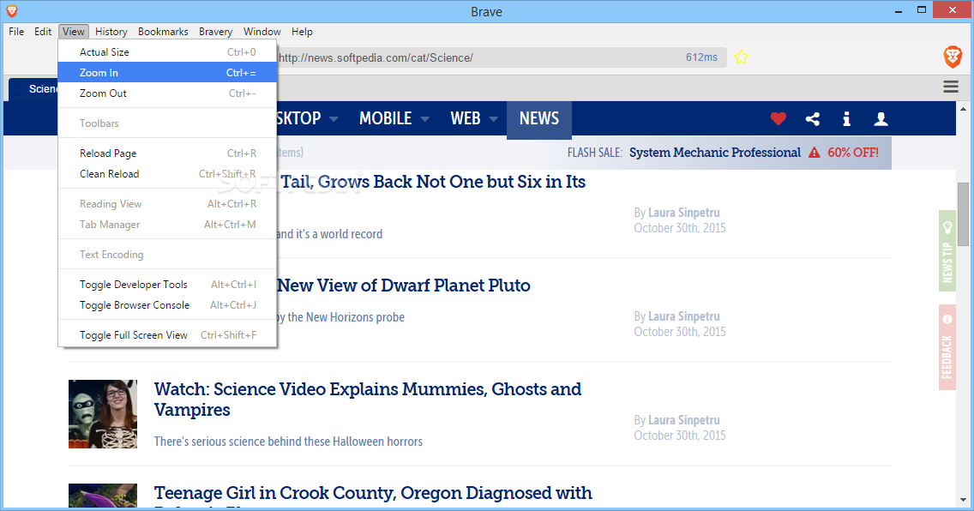Screen dimensions: 974x511
Task: Open the Window menu
Action: 262,32
